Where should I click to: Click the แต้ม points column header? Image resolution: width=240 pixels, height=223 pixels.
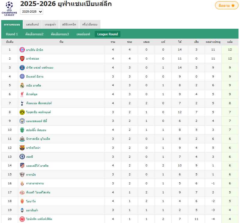click(230, 42)
